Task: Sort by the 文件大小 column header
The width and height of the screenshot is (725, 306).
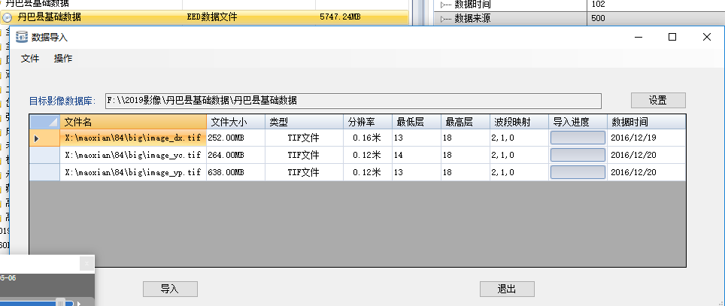Action: point(235,122)
